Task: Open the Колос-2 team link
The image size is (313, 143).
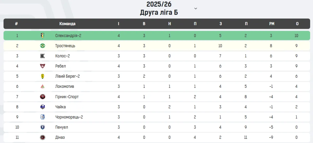Action: 63,56
